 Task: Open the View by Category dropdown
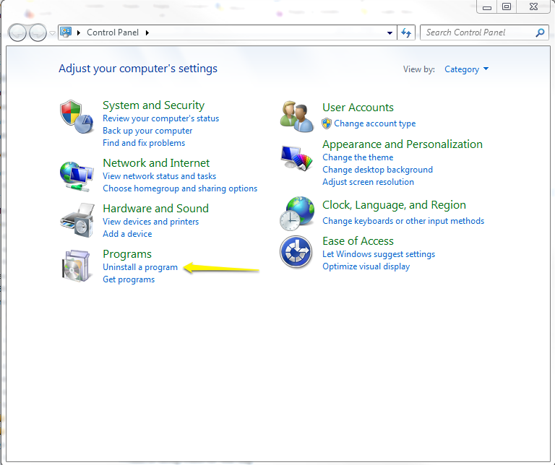pyautogui.click(x=466, y=69)
